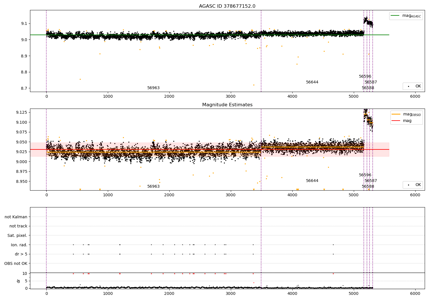Screen dimensions: 429x300
Task: Click obsid label 56963 in Magnitude Estimates plot
Action: [154, 187]
